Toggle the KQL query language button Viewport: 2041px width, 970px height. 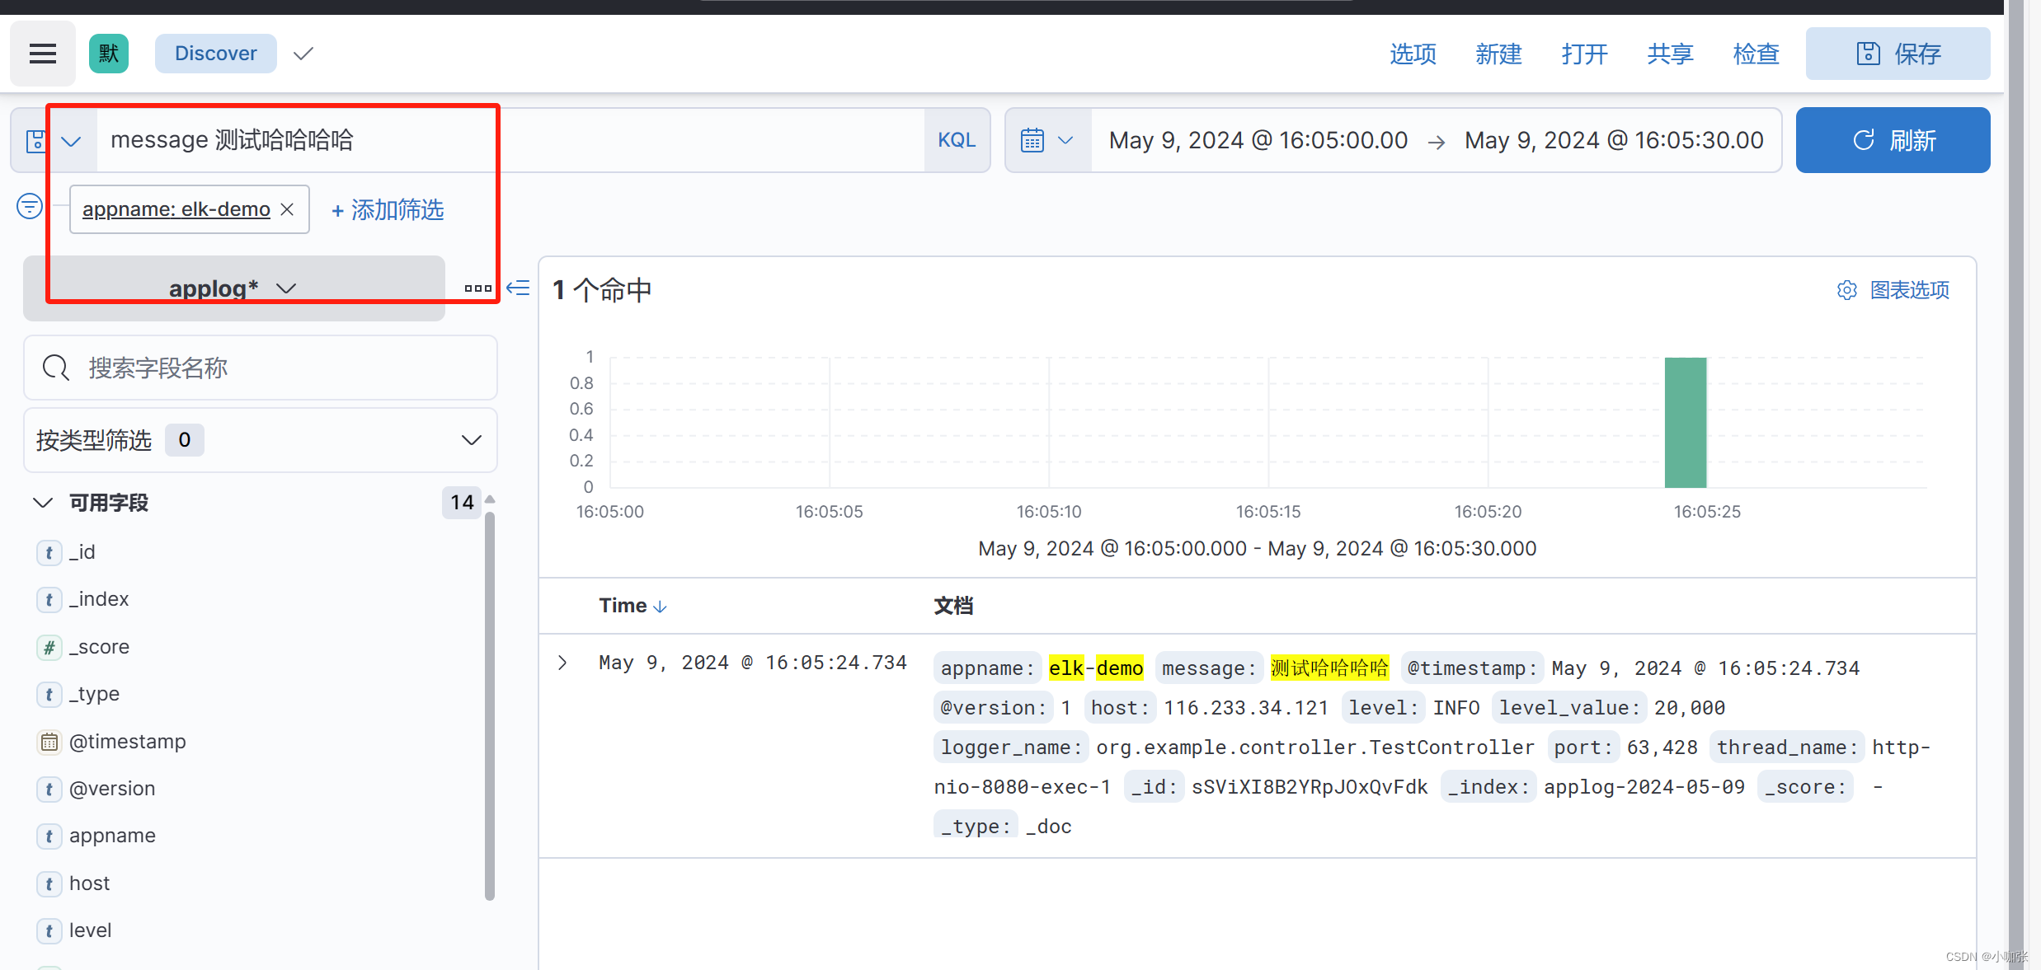coord(955,139)
